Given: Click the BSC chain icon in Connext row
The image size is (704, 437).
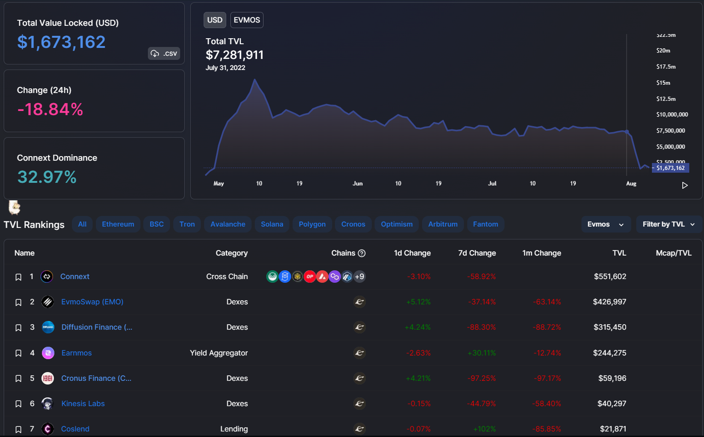Looking at the screenshot, I should 298,276.
